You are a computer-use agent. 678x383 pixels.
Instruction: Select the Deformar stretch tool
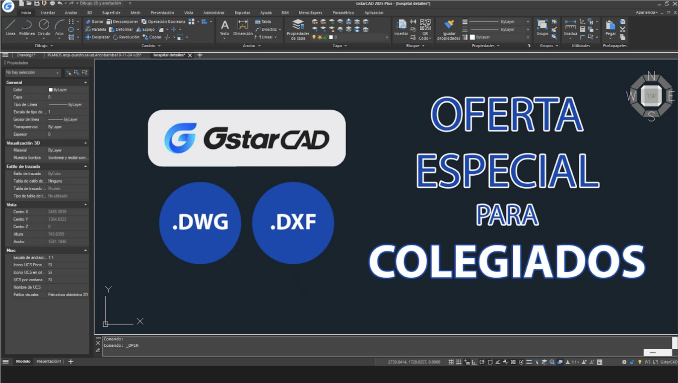click(121, 29)
